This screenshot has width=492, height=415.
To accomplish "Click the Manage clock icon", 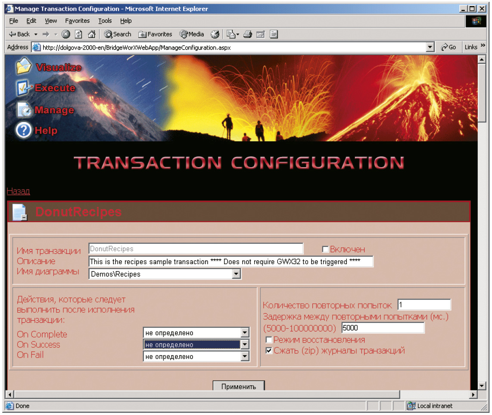I will click(x=24, y=109).
